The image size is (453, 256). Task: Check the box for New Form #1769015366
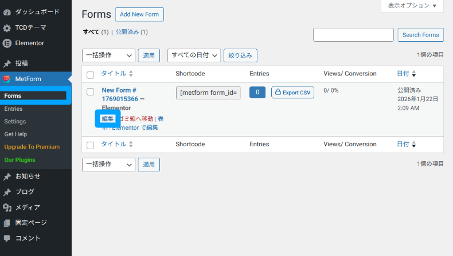pos(90,91)
